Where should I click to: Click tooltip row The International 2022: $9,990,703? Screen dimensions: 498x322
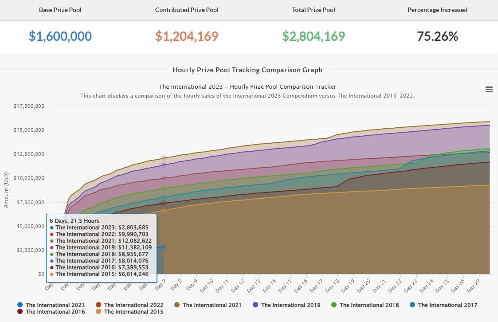pos(99,234)
